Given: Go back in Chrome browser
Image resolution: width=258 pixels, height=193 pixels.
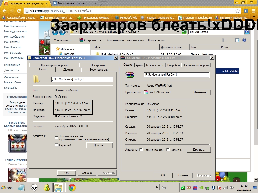Looking at the screenshot, I should (4, 11).
